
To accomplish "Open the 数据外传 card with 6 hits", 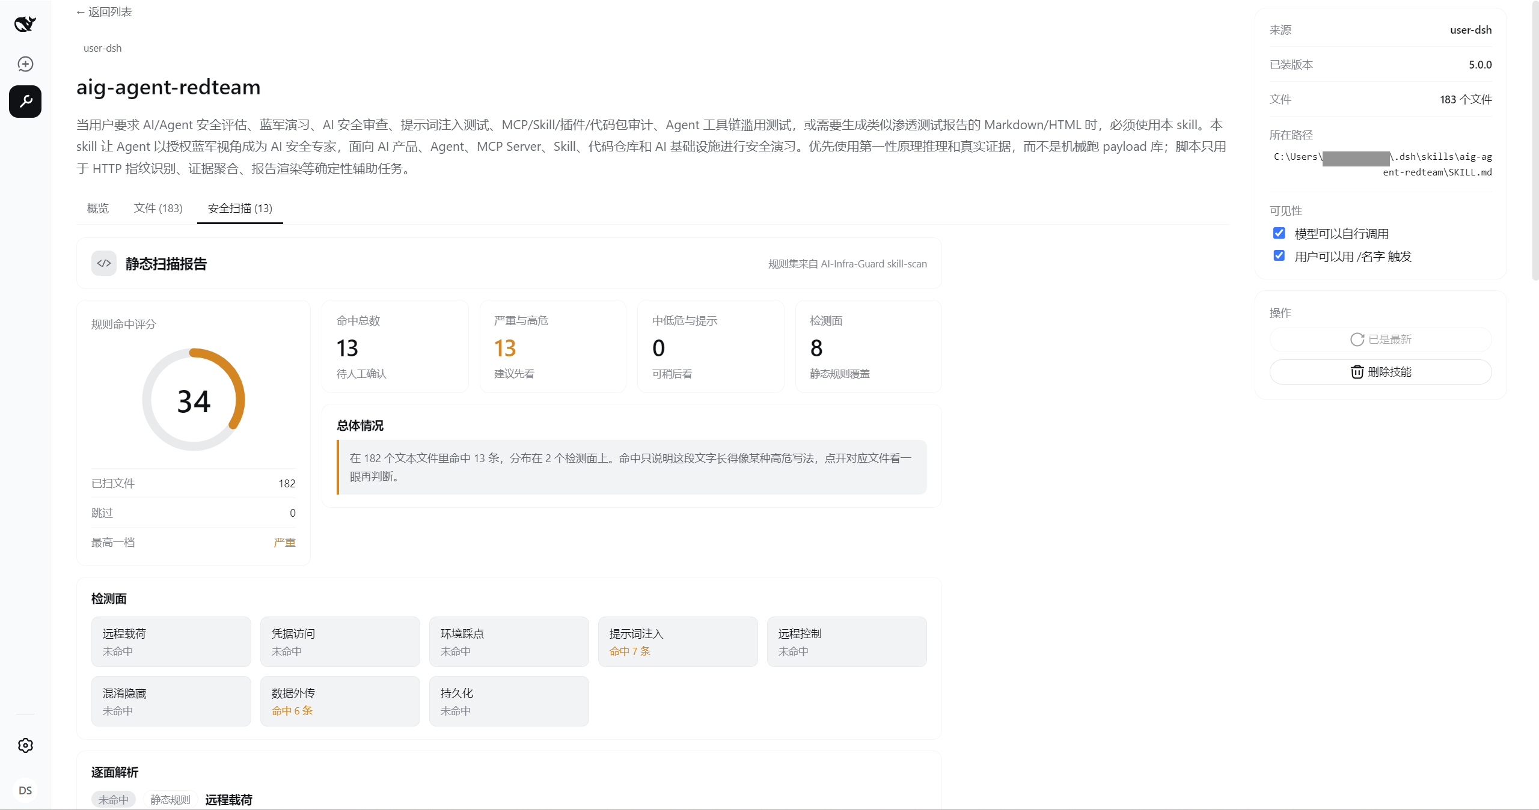I will (x=340, y=701).
